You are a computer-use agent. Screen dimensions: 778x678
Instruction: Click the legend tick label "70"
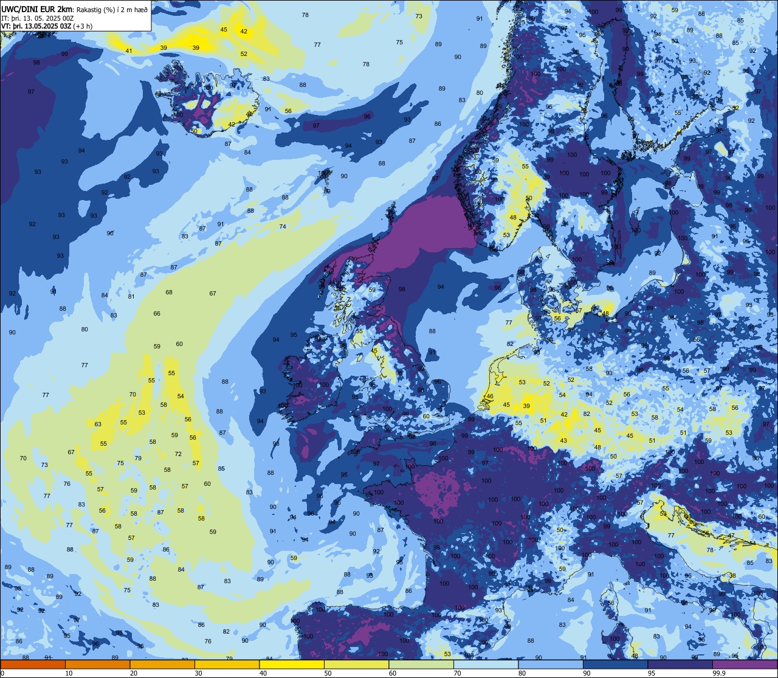point(457,673)
